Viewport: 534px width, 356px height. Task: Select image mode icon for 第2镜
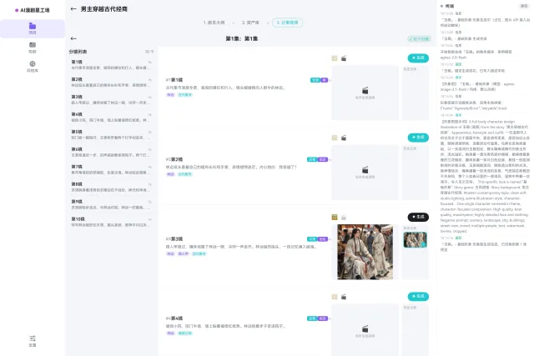click(x=335, y=138)
